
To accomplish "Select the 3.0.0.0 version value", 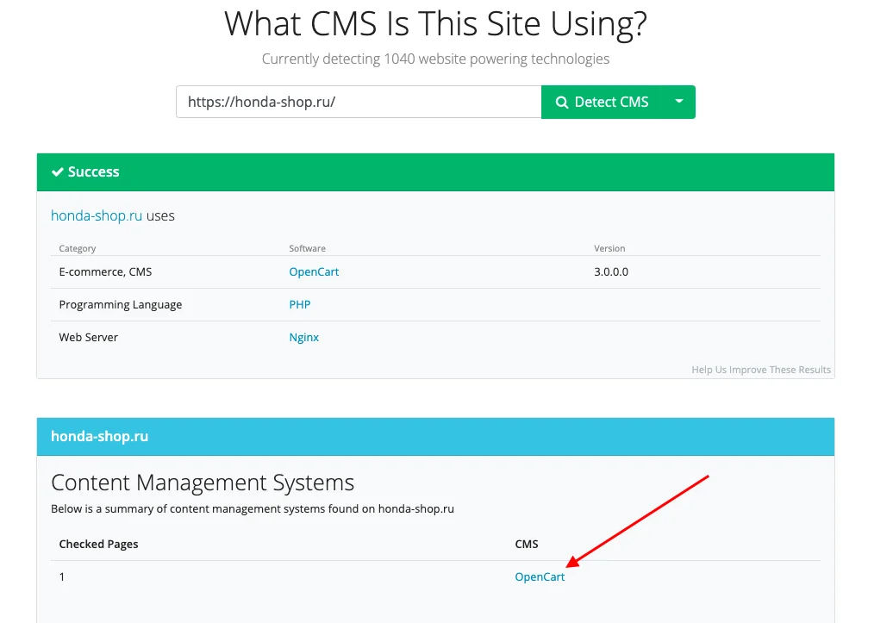I will pyautogui.click(x=611, y=271).
